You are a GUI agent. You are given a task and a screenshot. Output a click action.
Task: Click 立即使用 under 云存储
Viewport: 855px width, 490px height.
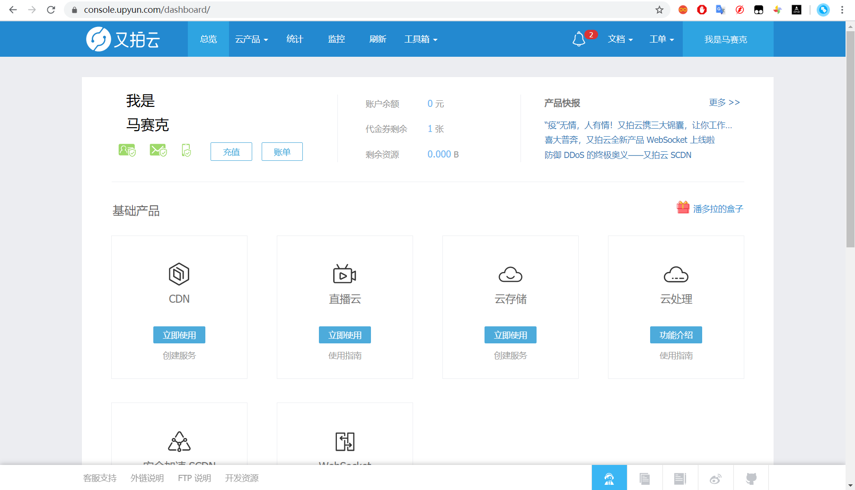coord(511,335)
